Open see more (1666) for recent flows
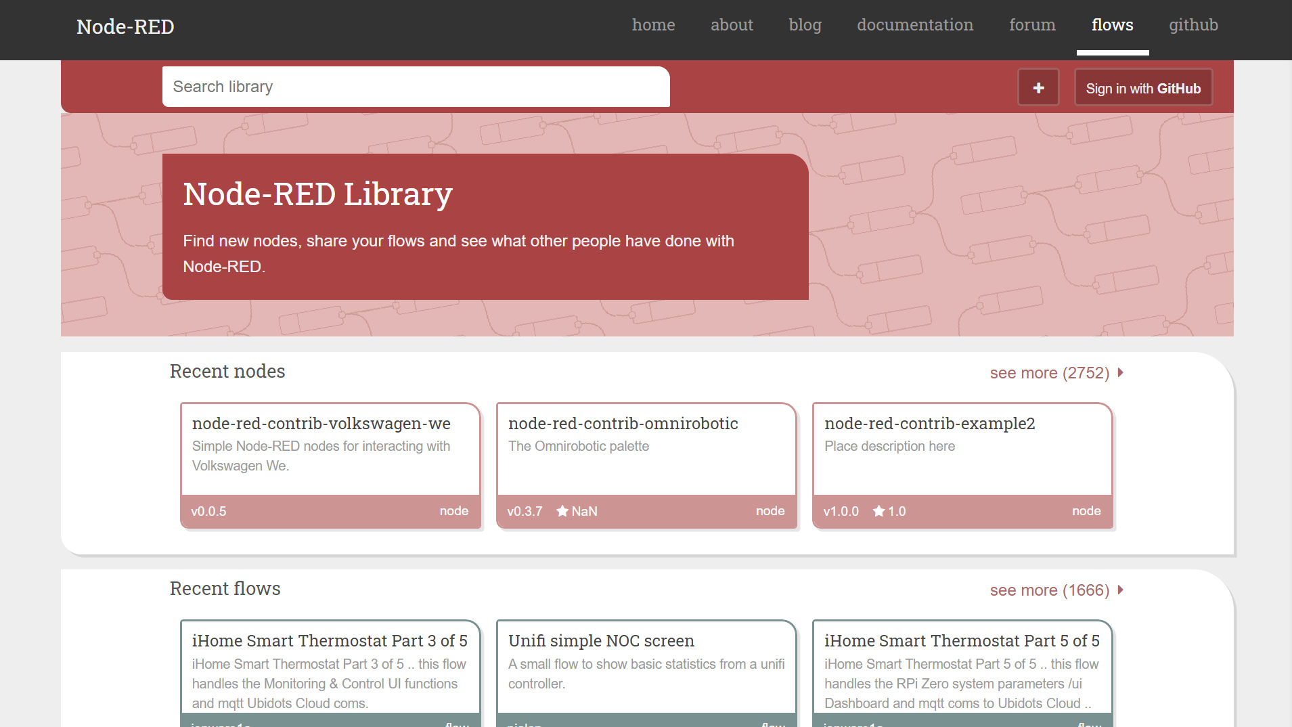 1050,590
